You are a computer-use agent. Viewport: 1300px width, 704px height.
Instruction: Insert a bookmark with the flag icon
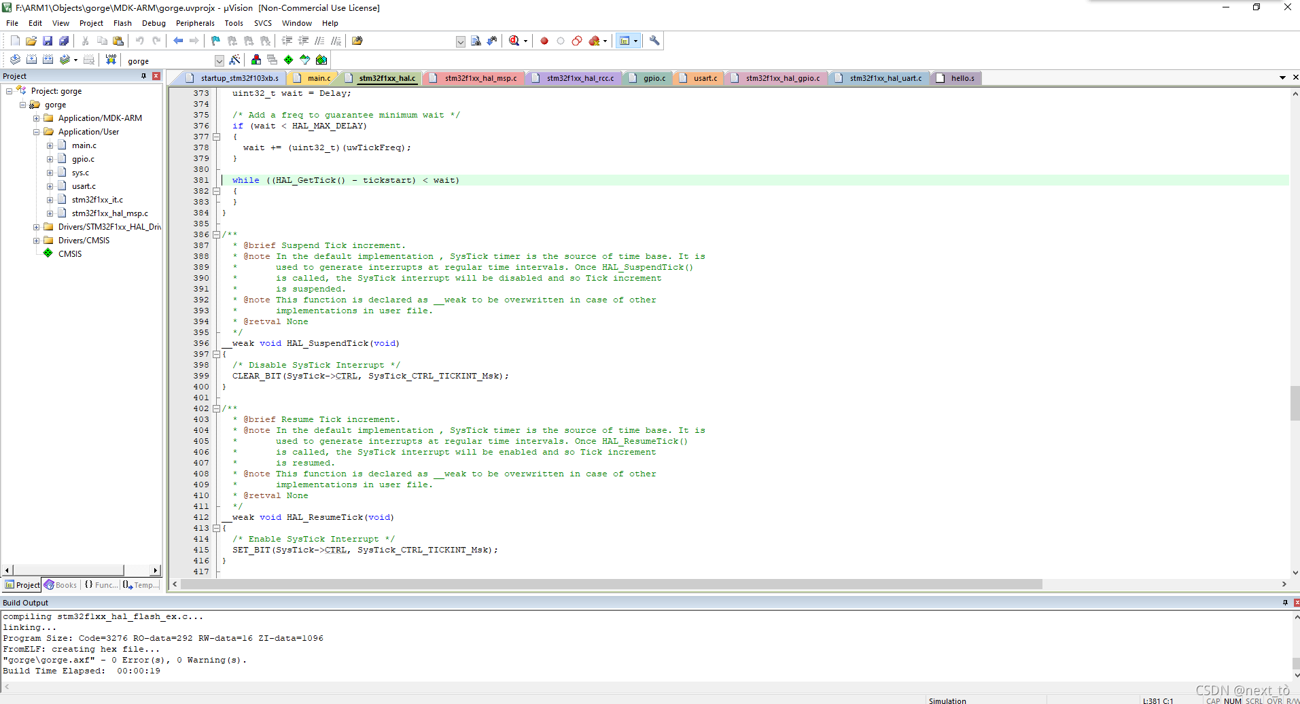point(216,41)
